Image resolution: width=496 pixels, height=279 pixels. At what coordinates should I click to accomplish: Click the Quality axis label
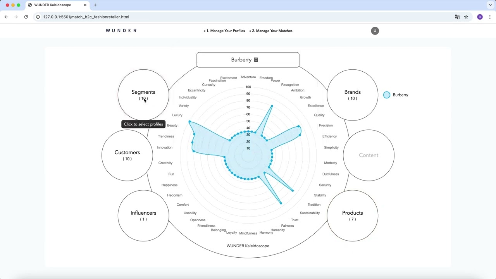click(319, 115)
